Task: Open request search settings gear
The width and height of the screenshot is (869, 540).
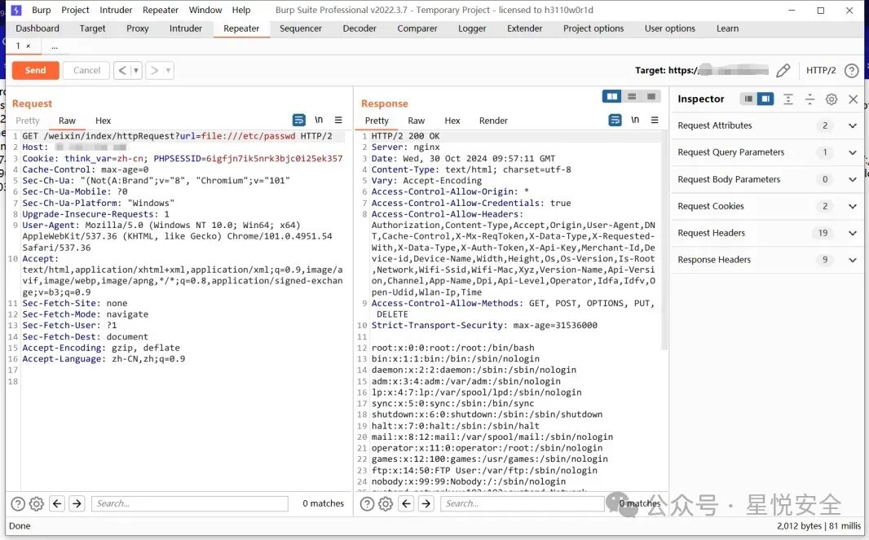Action: 37,503
